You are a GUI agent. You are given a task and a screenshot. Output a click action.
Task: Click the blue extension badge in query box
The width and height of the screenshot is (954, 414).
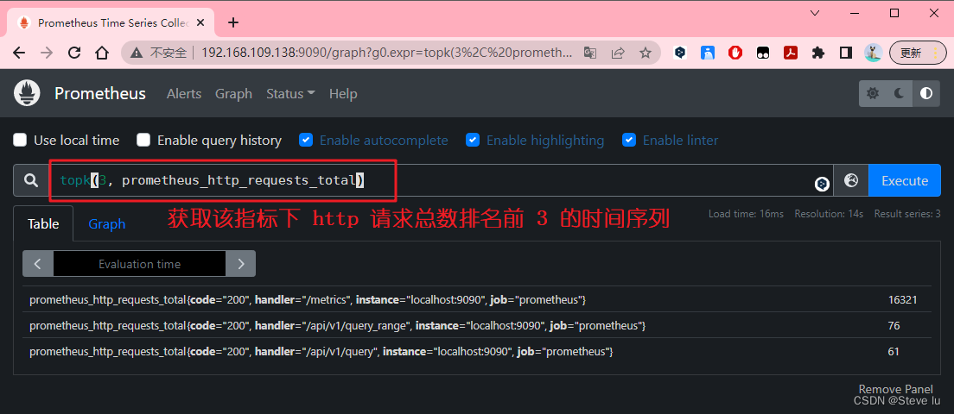(x=822, y=184)
